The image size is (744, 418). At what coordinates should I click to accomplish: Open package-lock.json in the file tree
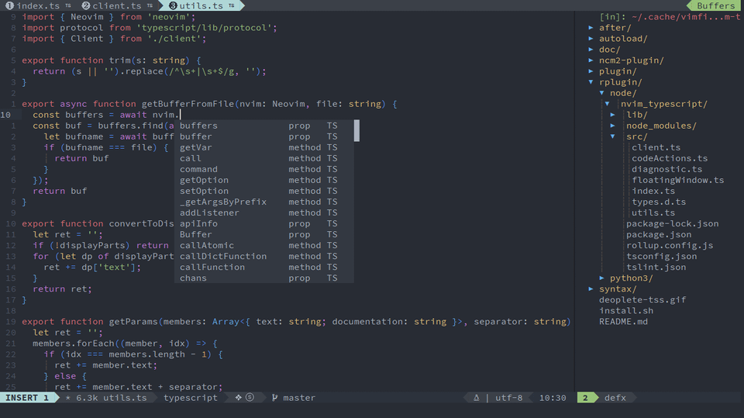(x=673, y=223)
